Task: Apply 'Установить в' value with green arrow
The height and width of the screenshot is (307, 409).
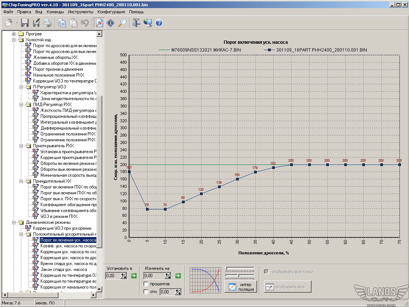Action: (x=134, y=275)
